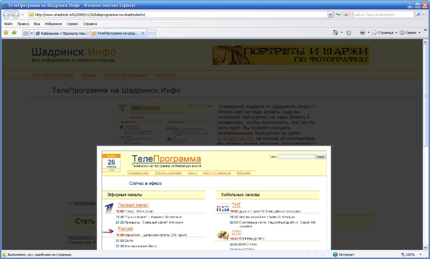Viewport: 430px width, 259px height.
Task: Show Quick Tabs thumbnail view
Action: coord(26,33)
